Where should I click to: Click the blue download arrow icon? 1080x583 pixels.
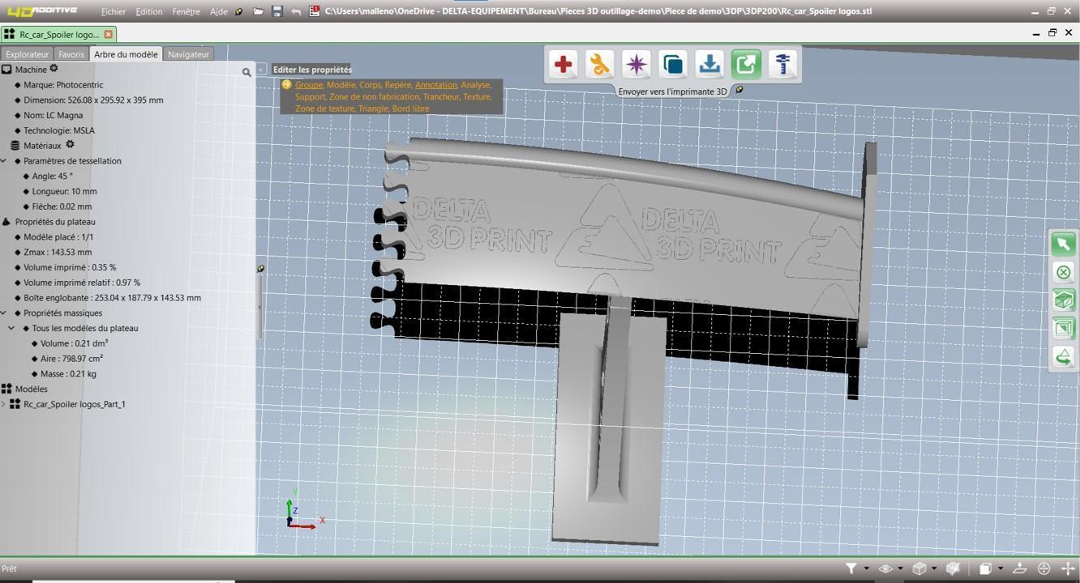click(x=709, y=64)
